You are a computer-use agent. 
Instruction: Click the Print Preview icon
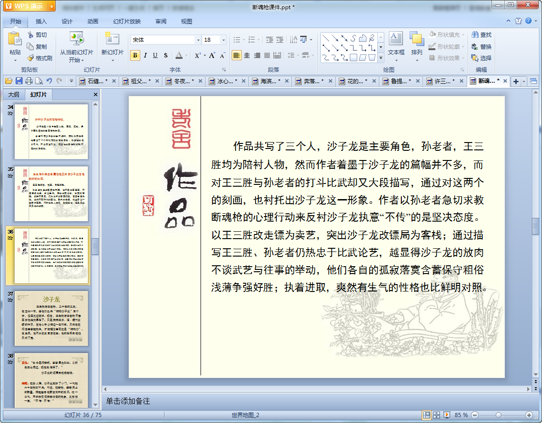[39, 81]
